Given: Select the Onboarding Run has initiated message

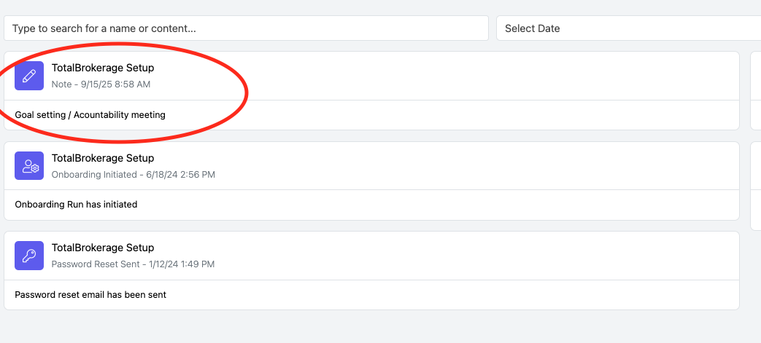Looking at the screenshot, I should tap(76, 205).
